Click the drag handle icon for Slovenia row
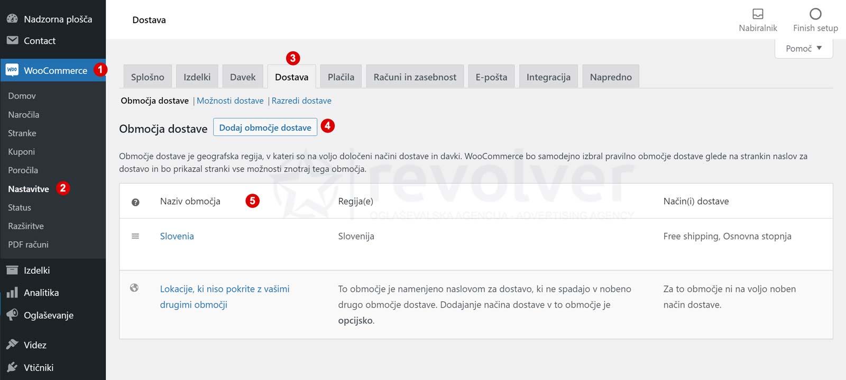 [135, 236]
